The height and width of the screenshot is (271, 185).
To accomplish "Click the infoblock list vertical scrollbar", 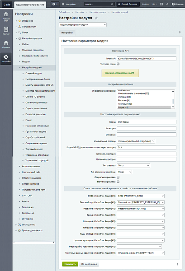I will click(x=173, y=101).
